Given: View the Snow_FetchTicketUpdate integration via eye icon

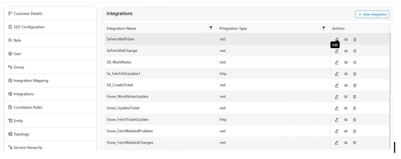Looking at the screenshot, I should (346, 120).
